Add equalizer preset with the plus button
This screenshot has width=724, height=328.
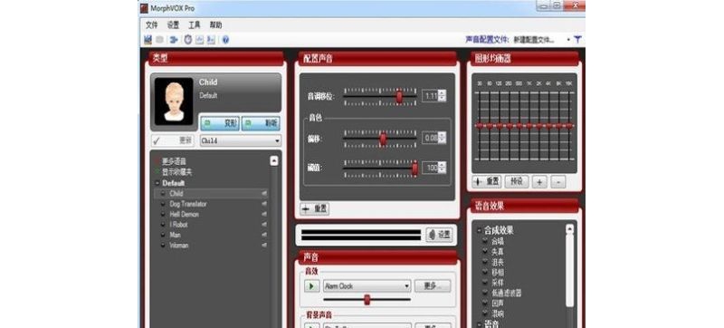point(538,182)
